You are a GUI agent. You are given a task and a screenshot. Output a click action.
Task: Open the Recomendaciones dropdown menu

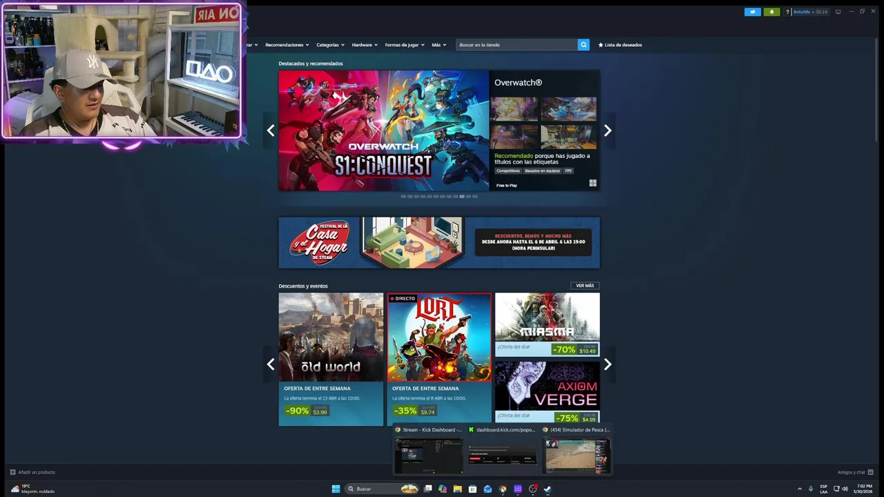pos(287,45)
